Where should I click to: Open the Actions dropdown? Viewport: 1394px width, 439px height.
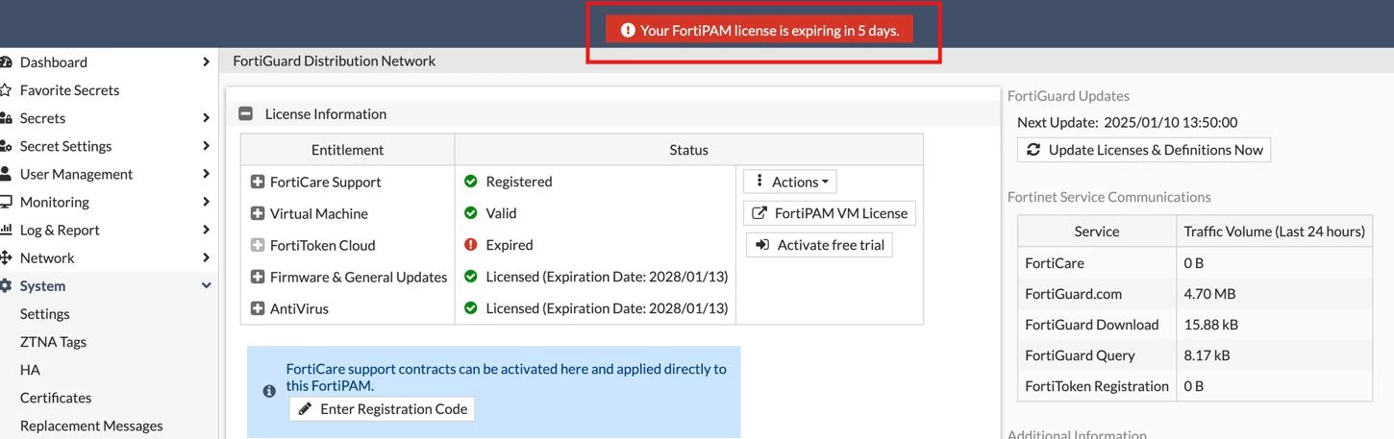point(790,182)
